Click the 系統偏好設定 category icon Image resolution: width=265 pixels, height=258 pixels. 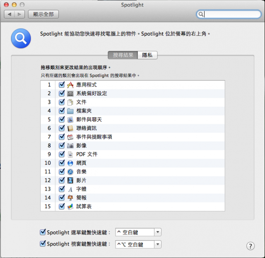pos(70,94)
